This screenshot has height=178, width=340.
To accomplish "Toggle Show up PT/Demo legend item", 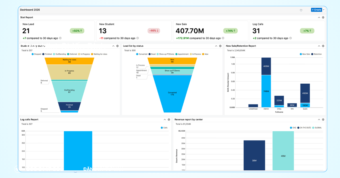I will 165,54.
